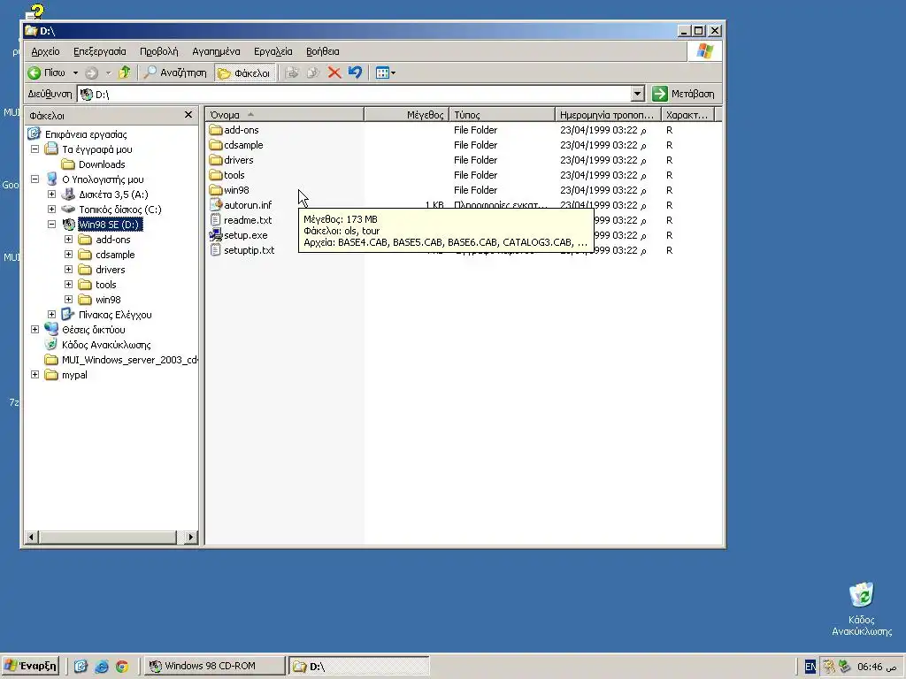This screenshot has height=679, width=906.
Task: Open the Αρχείο menu
Action: (x=46, y=51)
